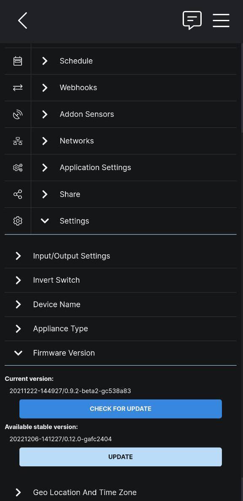Viewport: 243px width, 501px height.
Task: Click the Webhooks arrows icon
Action: pos(18,88)
